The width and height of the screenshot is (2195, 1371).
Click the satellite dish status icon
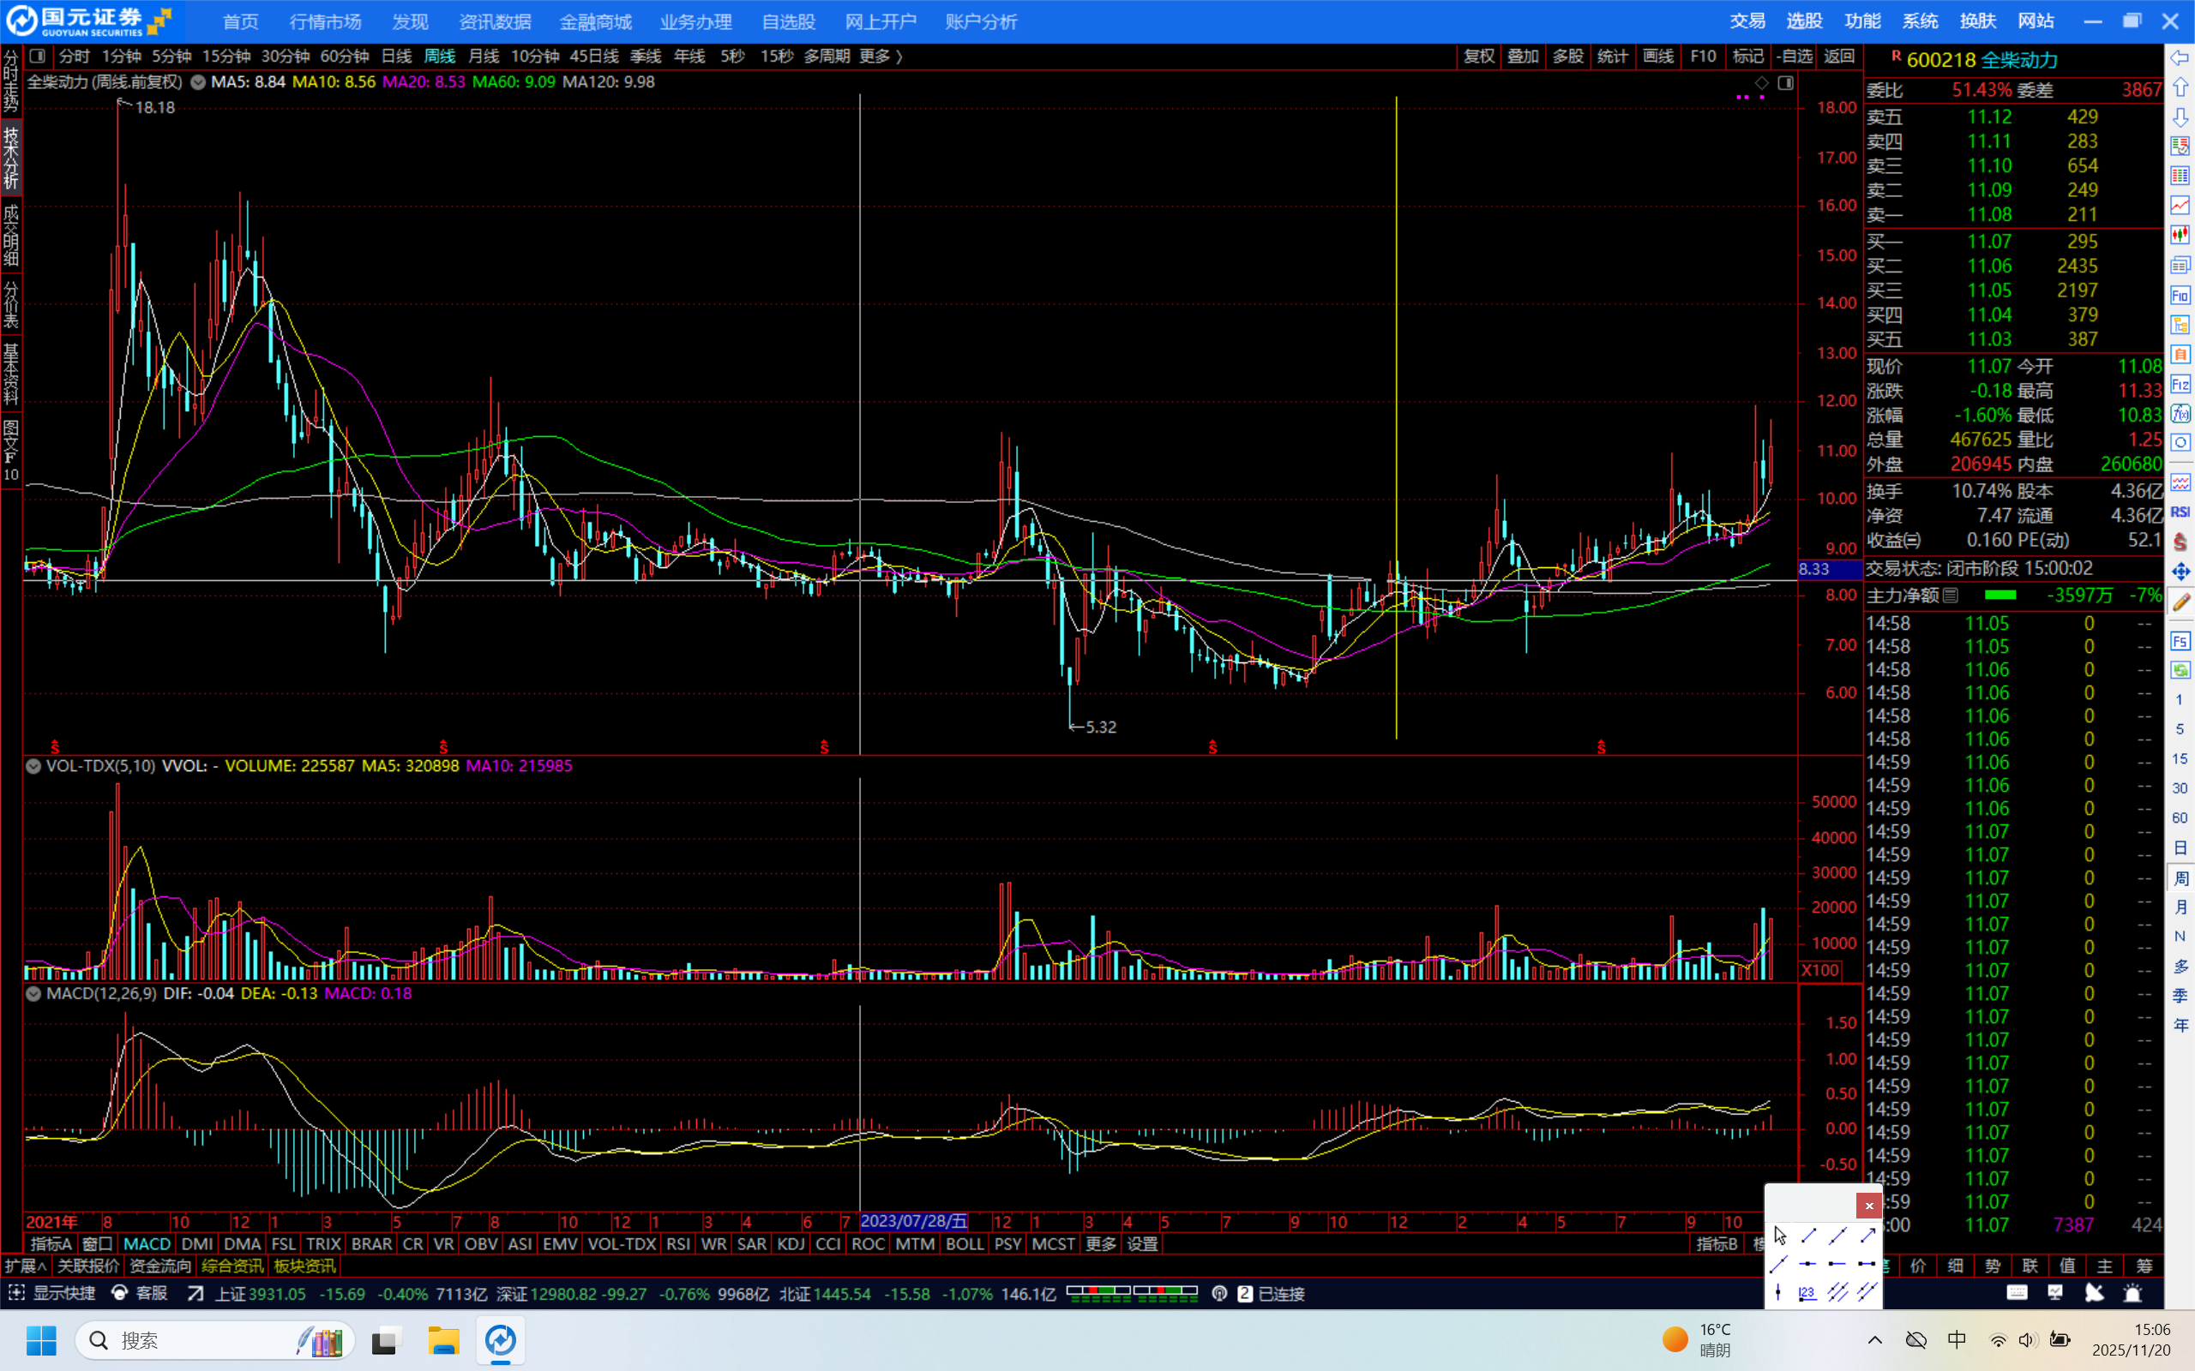pyautogui.click(x=2095, y=1293)
